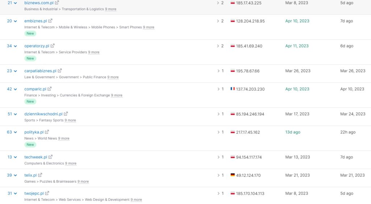This screenshot has width=371, height=204.
Task: Show 9 more categories under telix.pl
Action: coord(83,182)
